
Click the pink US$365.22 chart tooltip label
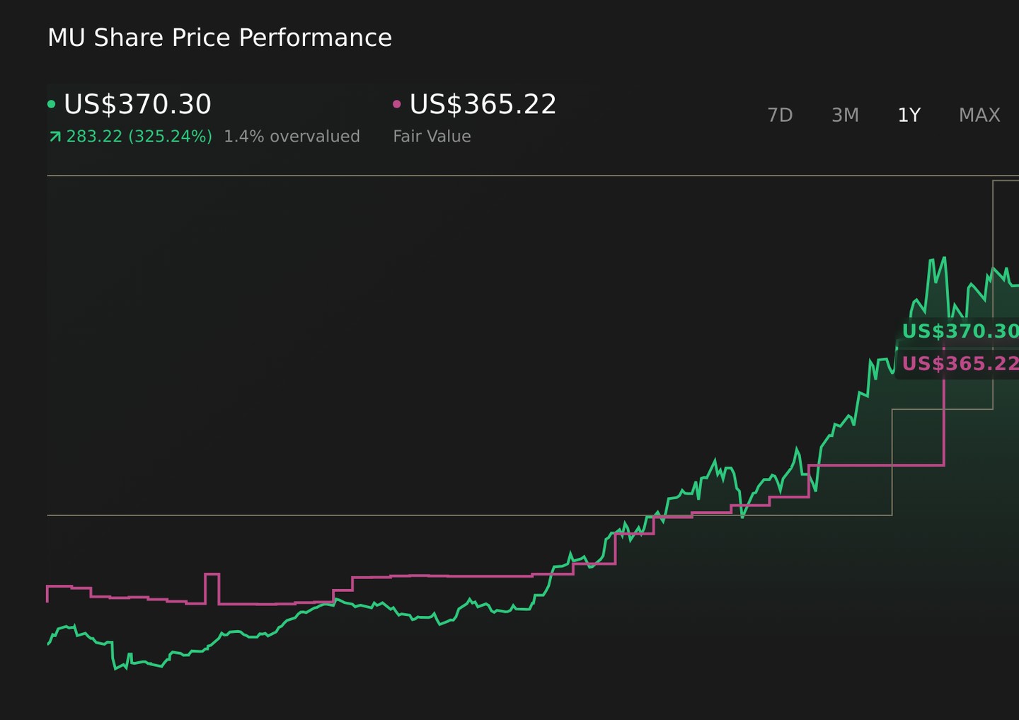click(x=960, y=363)
